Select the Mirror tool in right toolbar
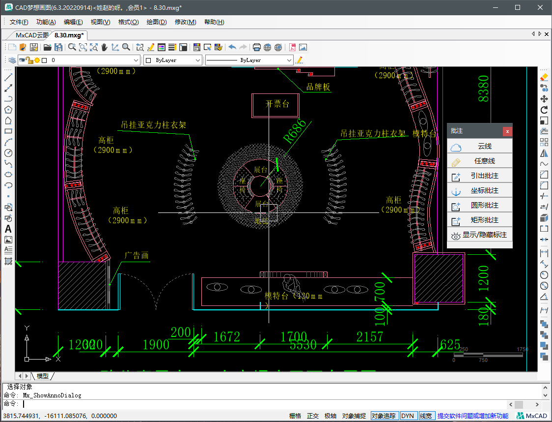This screenshot has width=552, height=422. pyautogui.click(x=544, y=153)
